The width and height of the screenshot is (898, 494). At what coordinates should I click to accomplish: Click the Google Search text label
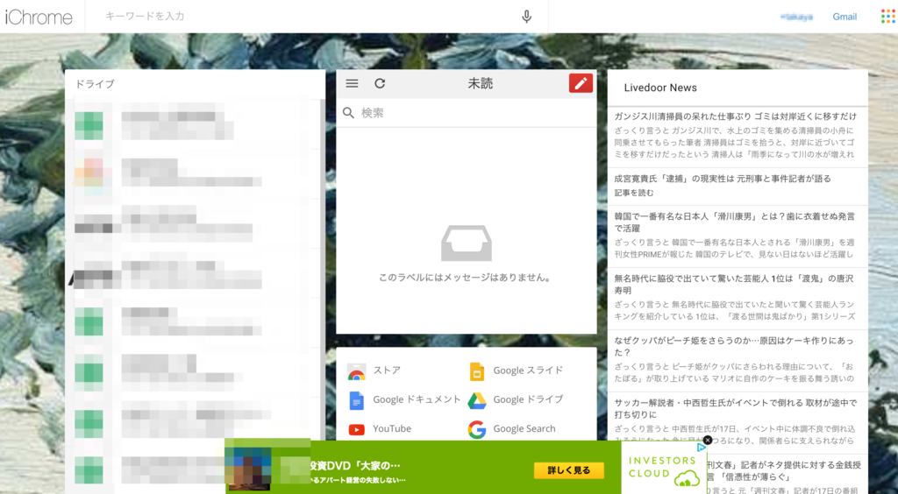point(524,428)
